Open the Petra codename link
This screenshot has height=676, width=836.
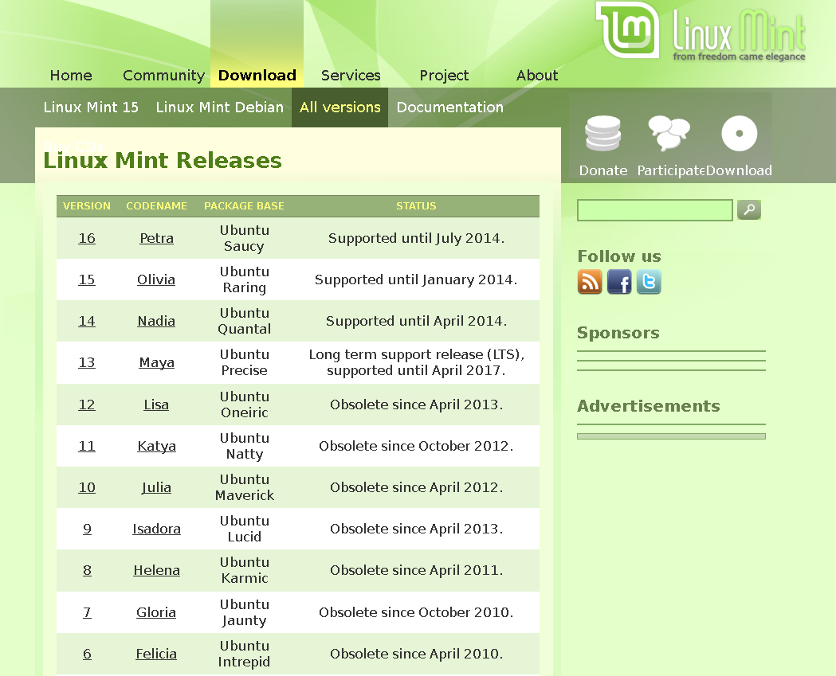pos(156,238)
